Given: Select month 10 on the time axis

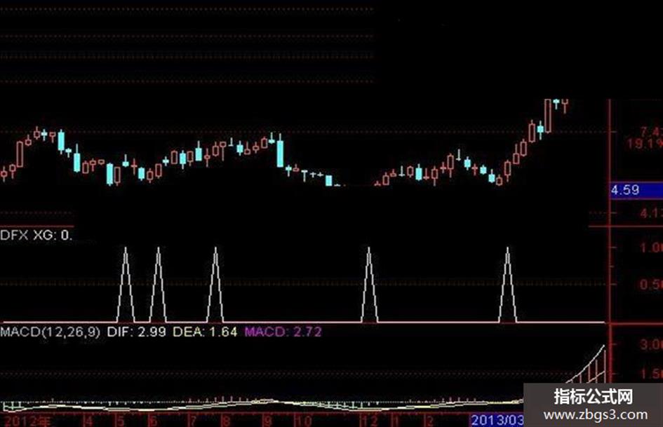Looking at the screenshot, I should pyautogui.click(x=303, y=421).
